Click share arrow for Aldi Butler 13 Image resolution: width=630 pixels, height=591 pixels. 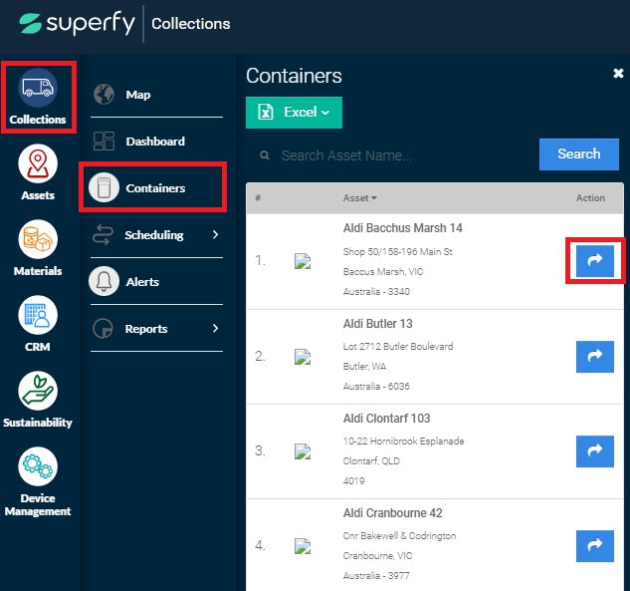pos(594,357)
